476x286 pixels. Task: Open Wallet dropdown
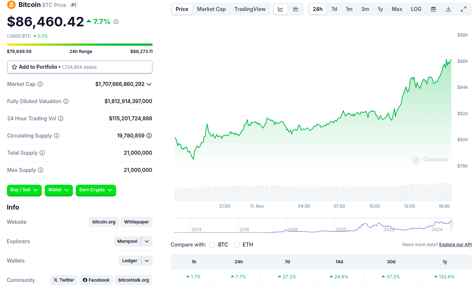tap(59, 190)
